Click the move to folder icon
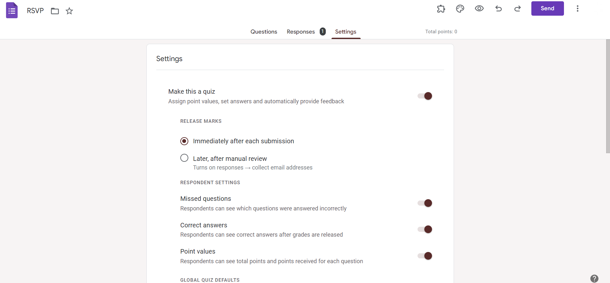 [55, 11]
